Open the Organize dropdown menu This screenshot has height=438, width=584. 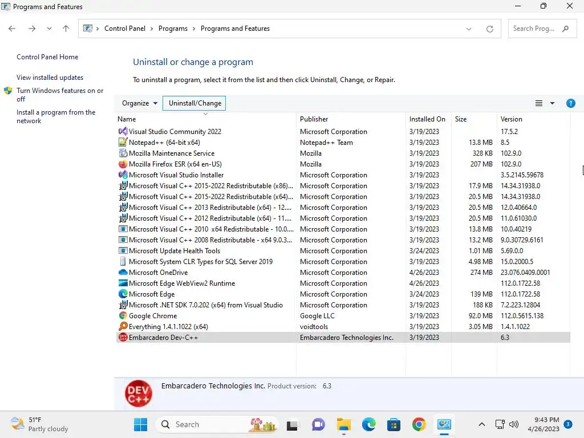click(139, 103)
